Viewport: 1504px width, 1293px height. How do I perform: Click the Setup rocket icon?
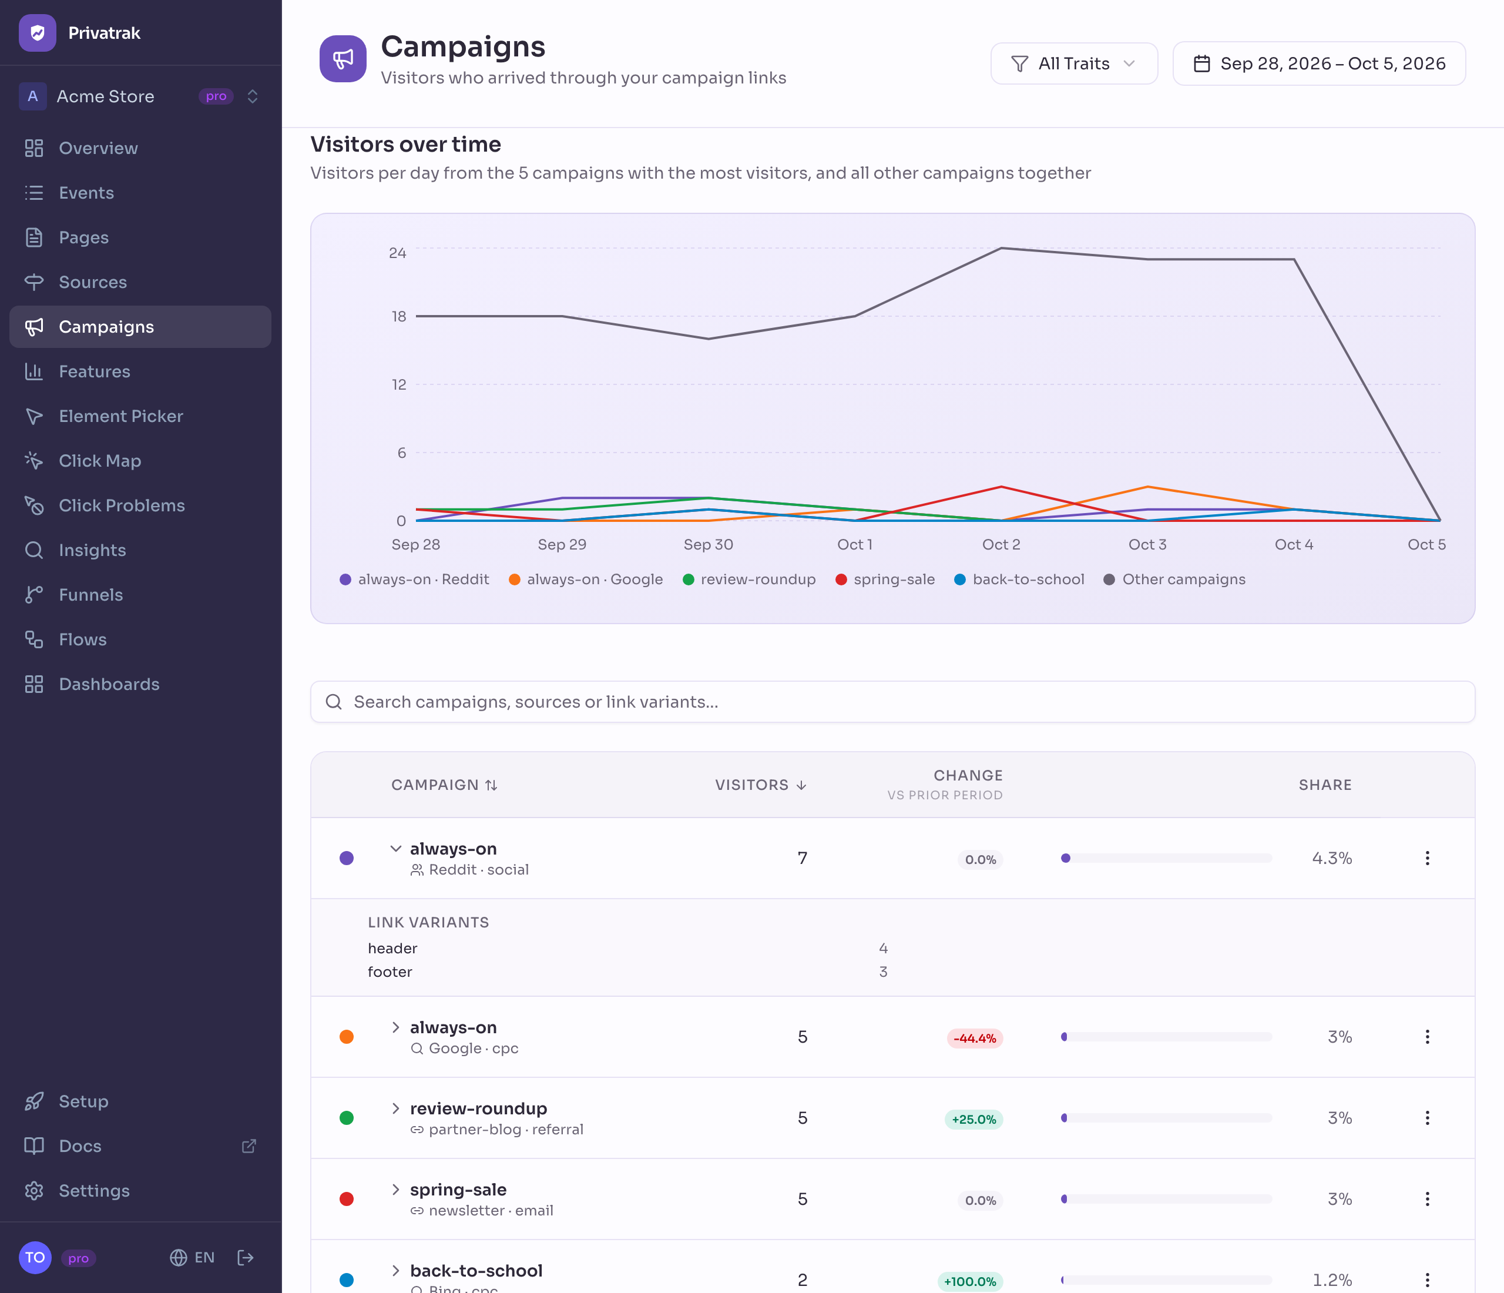point(34,1101)
